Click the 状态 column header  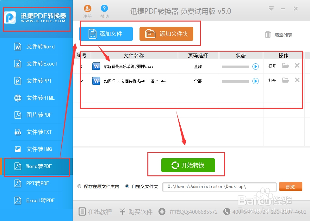(241, 56)
